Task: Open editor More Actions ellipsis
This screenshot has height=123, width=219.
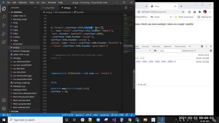Action: coord(131,8)
